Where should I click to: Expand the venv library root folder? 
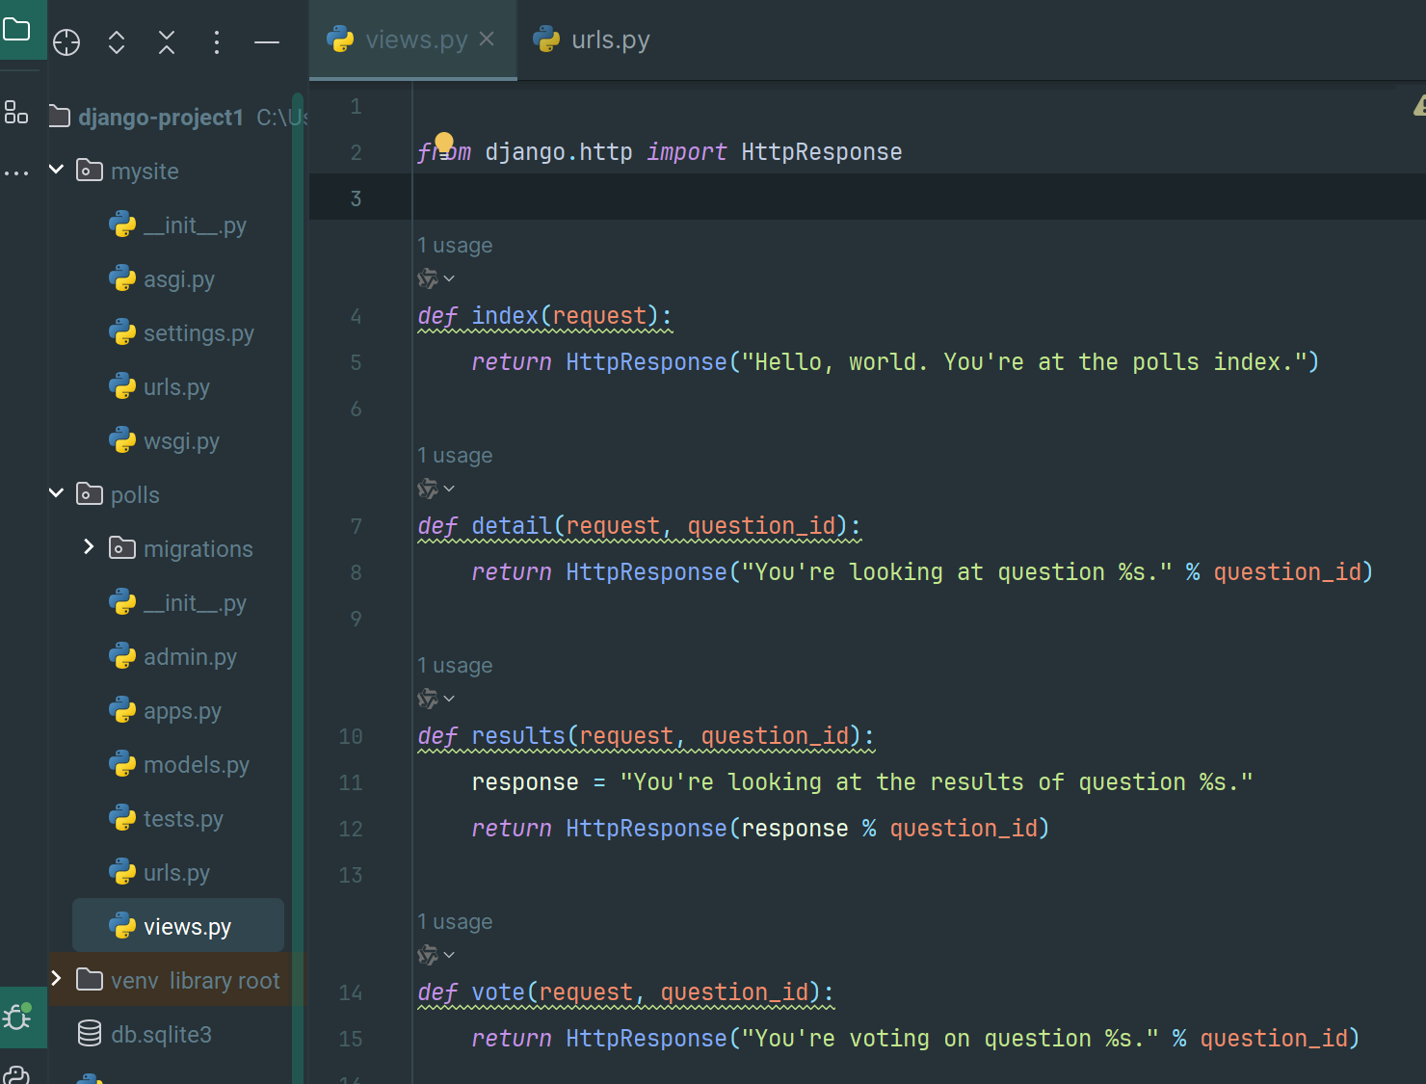57,979
